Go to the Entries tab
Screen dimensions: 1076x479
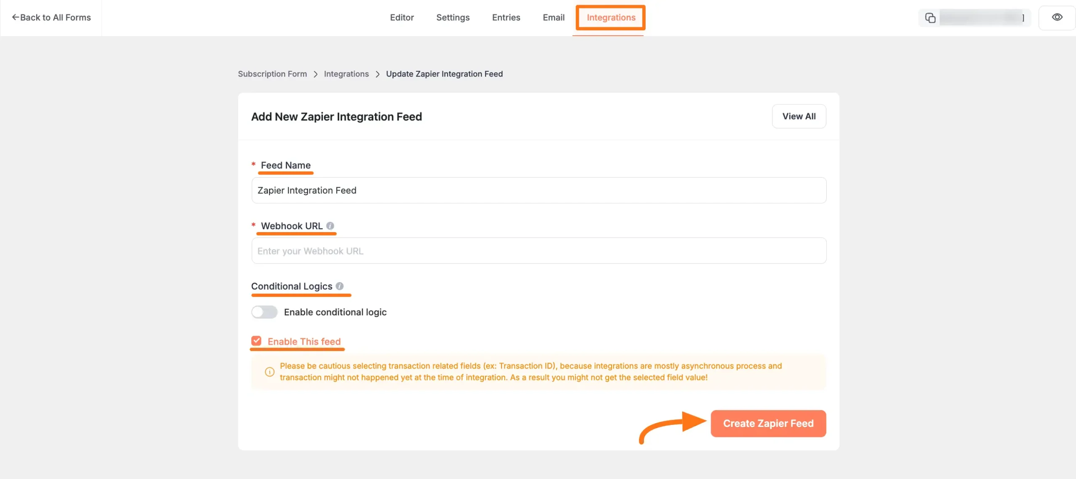(x=506, y=17)
